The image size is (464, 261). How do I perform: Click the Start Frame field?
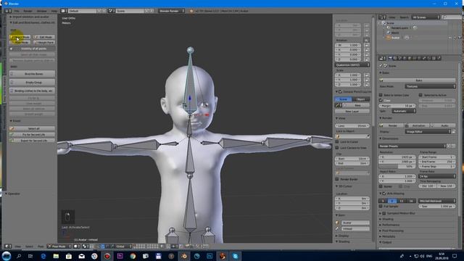[x=437, y=157]
